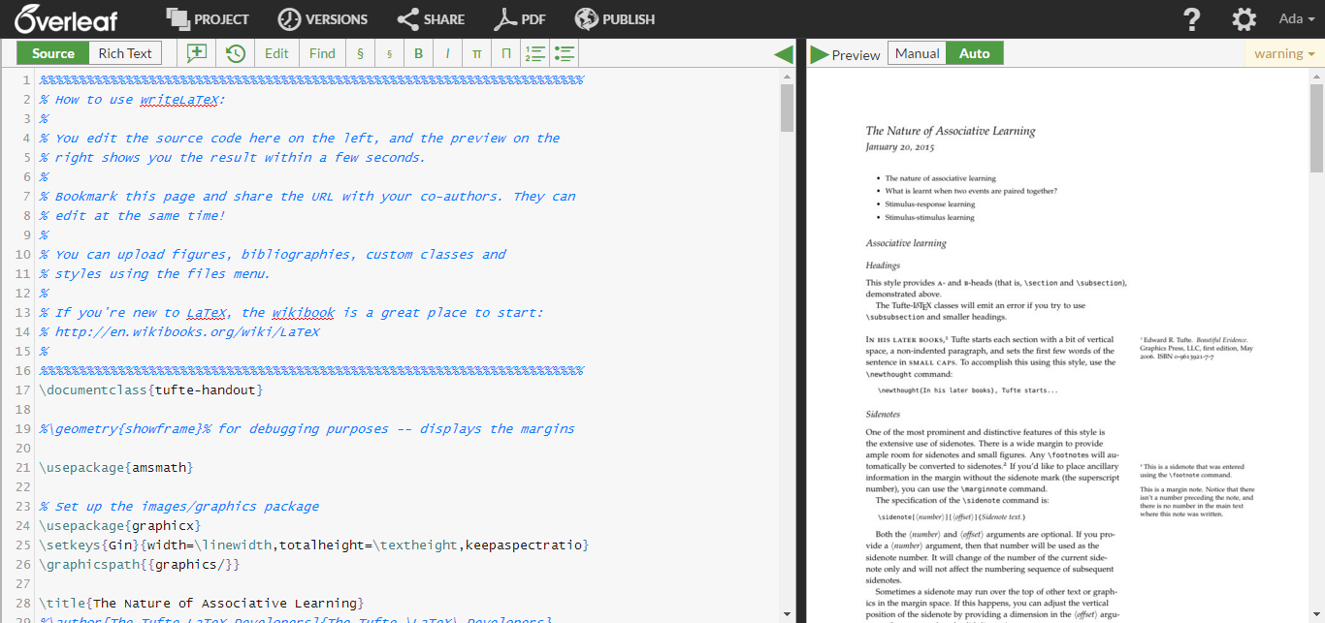The width and height of the screenshot is (1325, 623).
Task: Click the add comment icon
Action: click(x=197, y=53)
